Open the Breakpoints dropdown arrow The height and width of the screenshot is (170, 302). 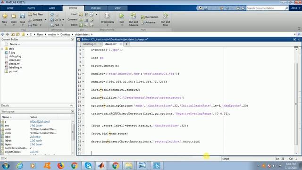pyautogui.click(x=107, y=25)
